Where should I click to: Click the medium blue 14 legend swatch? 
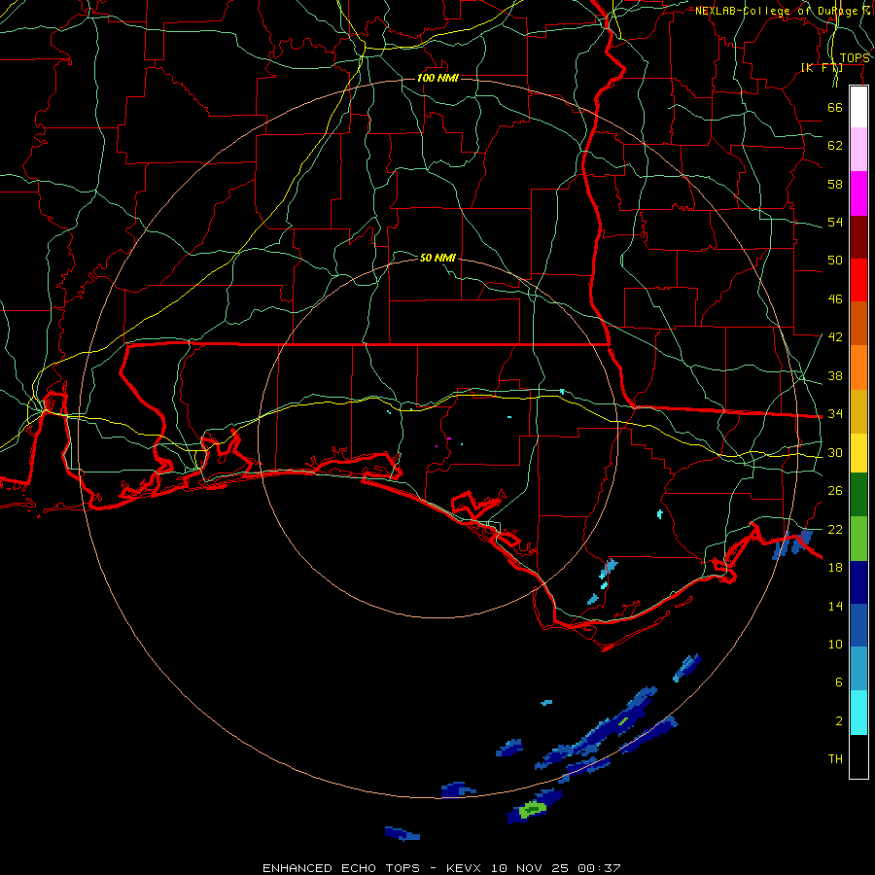pyautogui.click(x=858, y=625)
